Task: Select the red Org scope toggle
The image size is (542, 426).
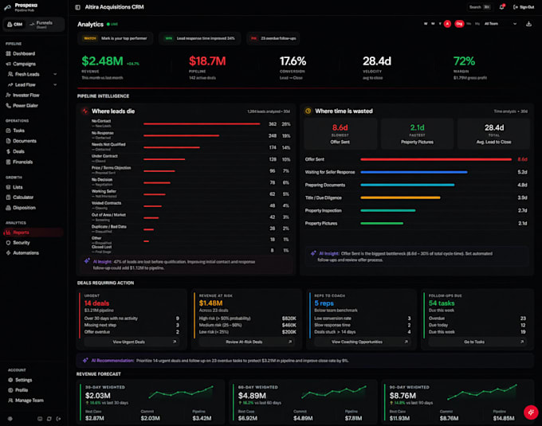Action: 459,24
